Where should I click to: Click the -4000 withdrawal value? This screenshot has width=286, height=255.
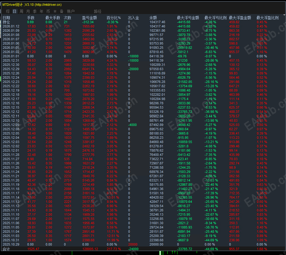pyautogui.click(x=132, y=125)
